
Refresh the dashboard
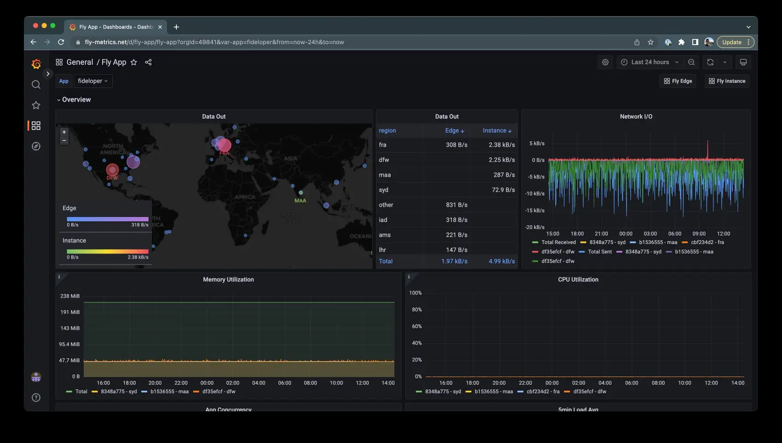point(710,62)
